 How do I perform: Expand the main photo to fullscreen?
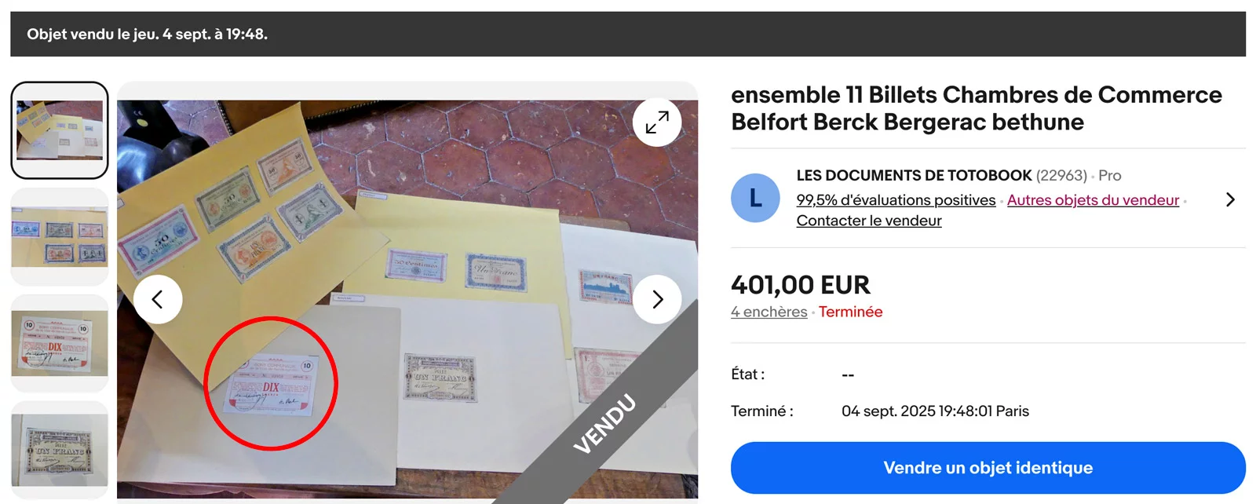click(x=657, y=122)
